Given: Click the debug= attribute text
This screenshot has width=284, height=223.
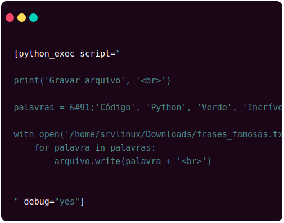Looking at the screenshot, I should [x=39, y=202].
